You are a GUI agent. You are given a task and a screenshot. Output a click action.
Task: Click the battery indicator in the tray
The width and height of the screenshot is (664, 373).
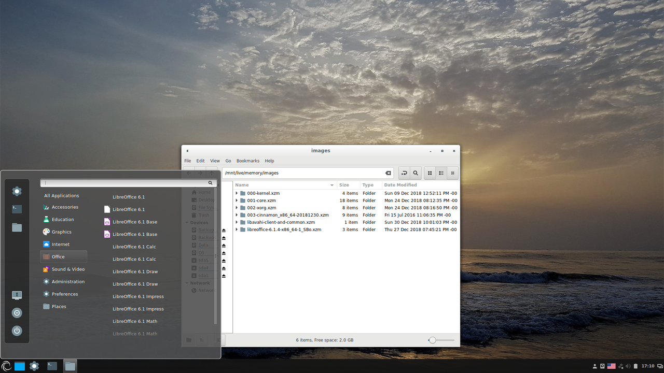click(x=636, y=366)
